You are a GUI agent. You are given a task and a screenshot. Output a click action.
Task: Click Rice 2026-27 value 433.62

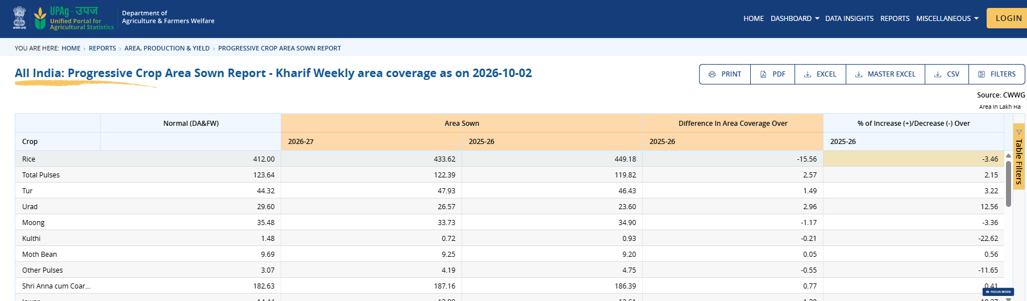[444, 159]
